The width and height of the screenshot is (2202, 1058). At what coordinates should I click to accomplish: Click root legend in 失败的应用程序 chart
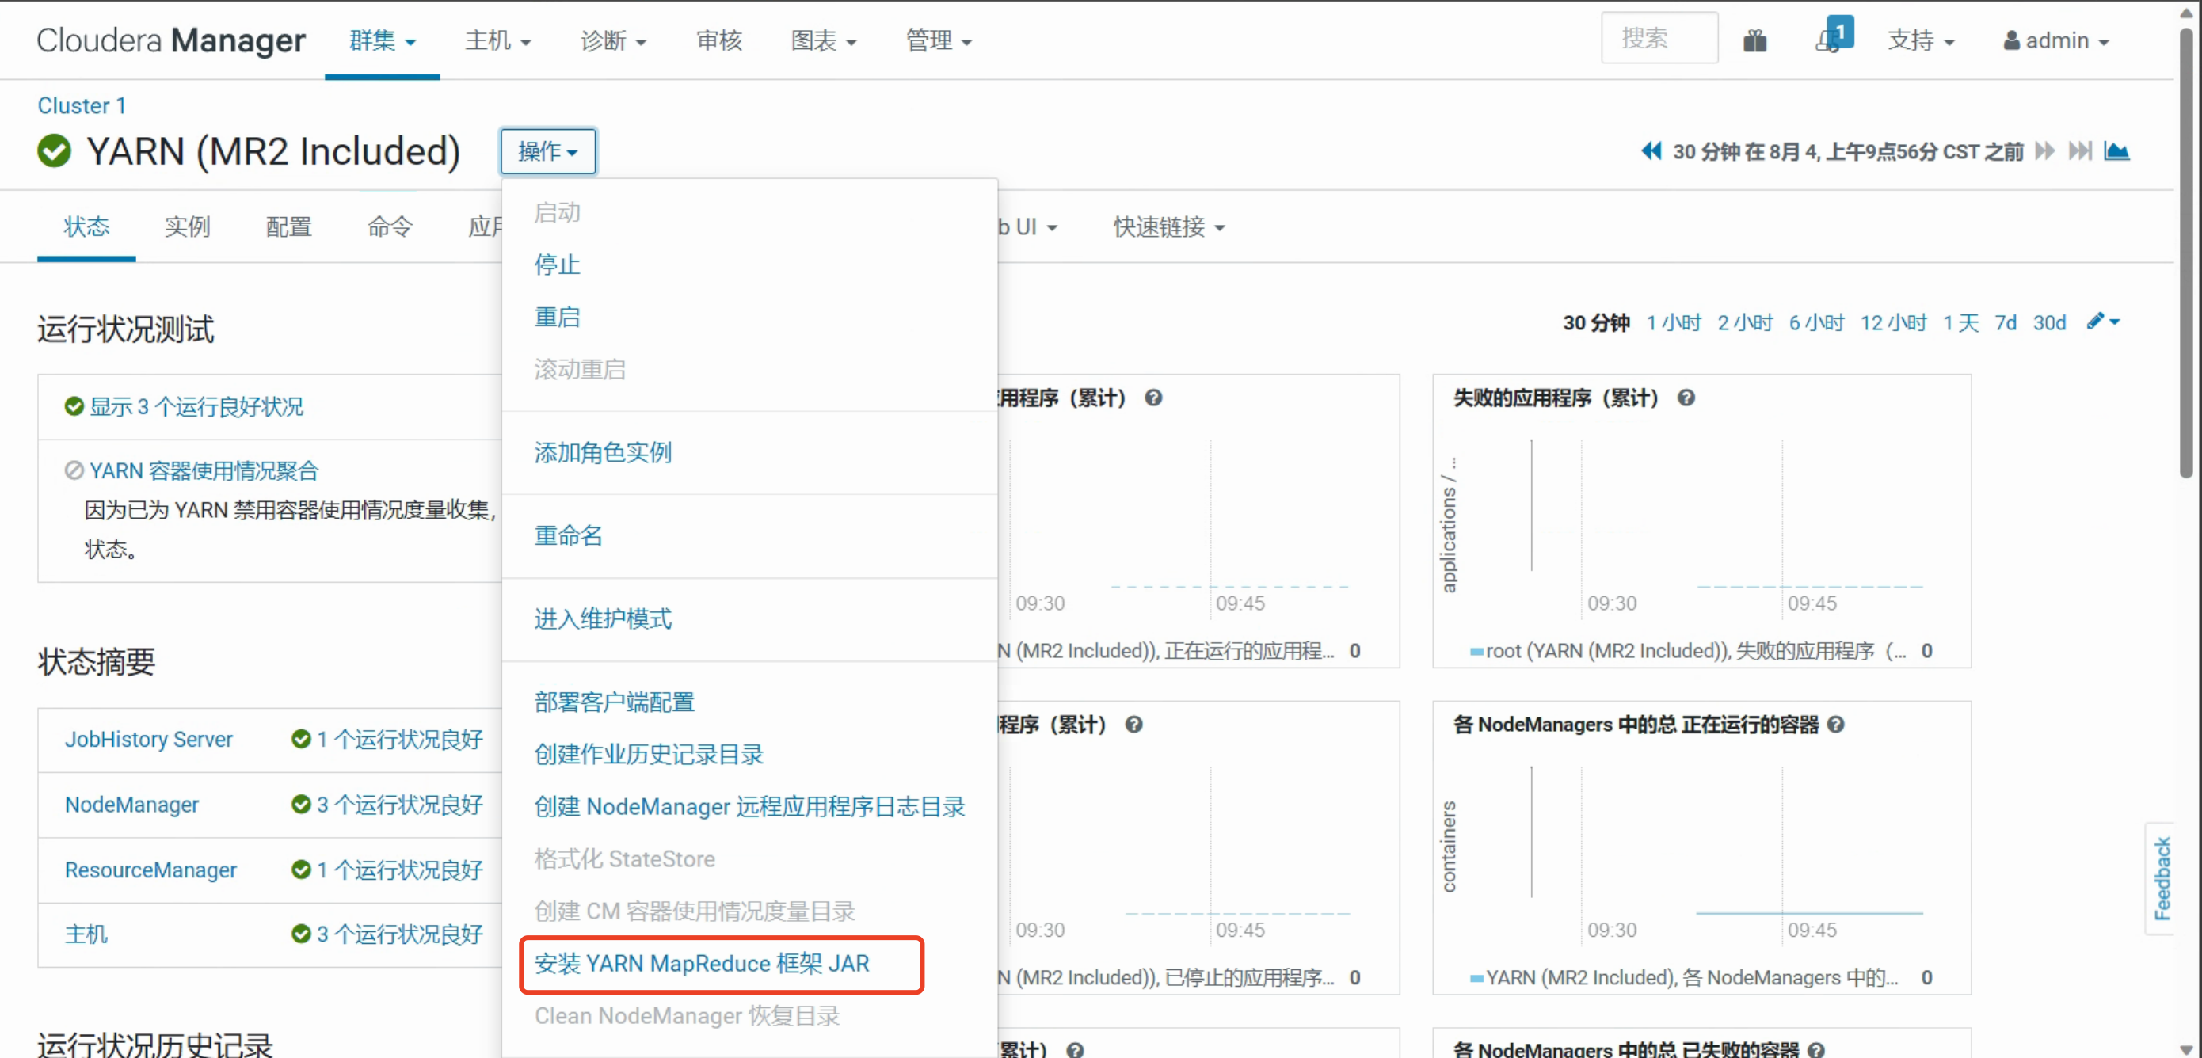click(1688, 650)
